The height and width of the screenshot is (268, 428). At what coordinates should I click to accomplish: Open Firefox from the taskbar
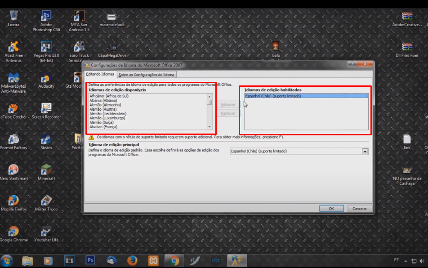pos(132,261)
